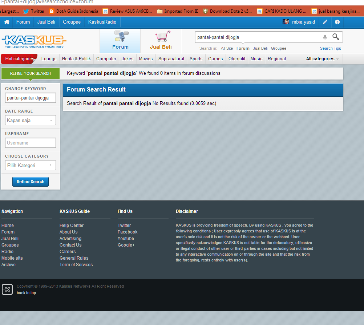Select Supranatural category
This screenshot has width=364, height=325.
coord(171,59)
